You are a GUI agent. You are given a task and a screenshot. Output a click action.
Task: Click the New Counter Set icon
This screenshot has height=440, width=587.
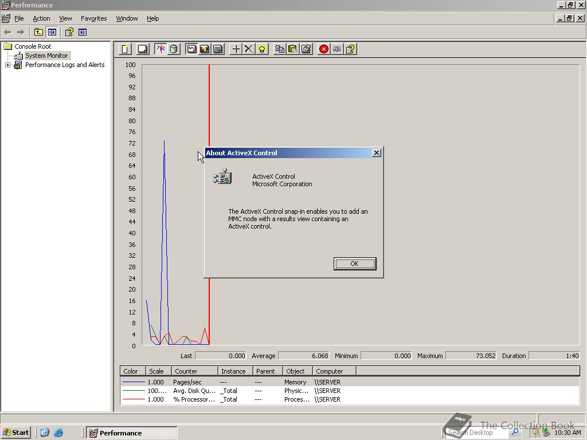(x=126, y=49)
